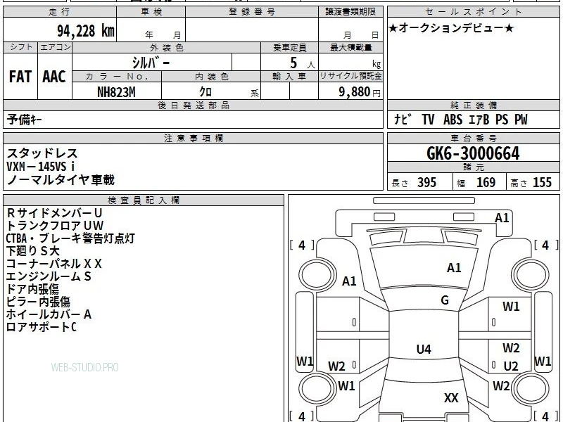Select chassis number GK6-3000664
This screenshot has width=563, height=422.
pos(473,153)
